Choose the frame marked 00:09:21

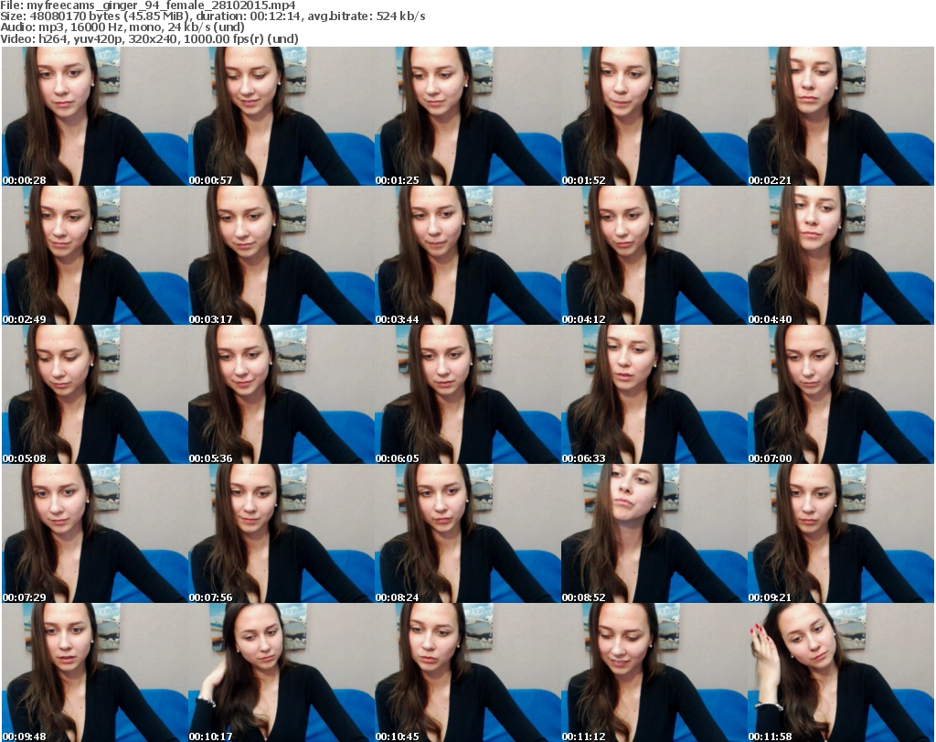[x=841, y=533]
